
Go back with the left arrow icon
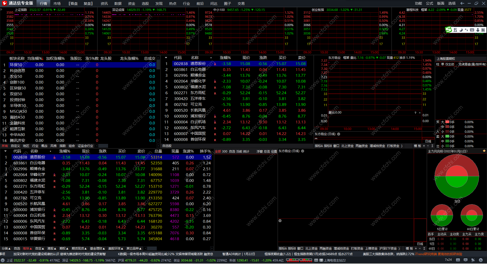[462, 3]
